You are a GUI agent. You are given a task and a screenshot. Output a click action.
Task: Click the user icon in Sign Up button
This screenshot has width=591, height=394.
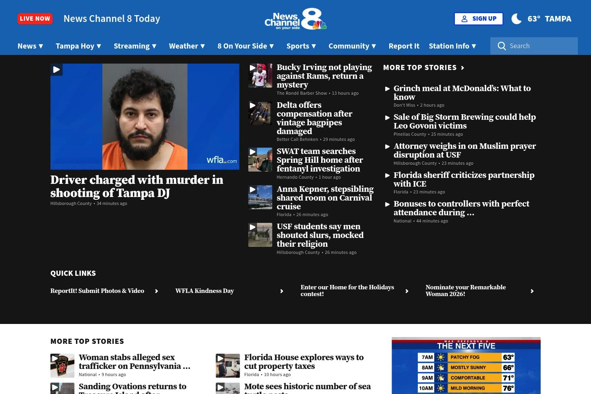464,19
